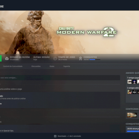Click the 'in Special Ops.' text

8,131
